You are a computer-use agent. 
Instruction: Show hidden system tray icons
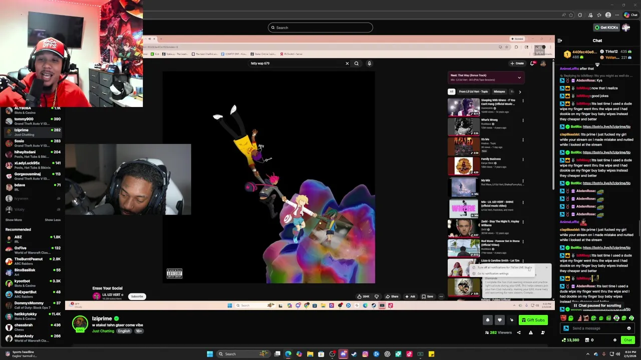(588, 354)
